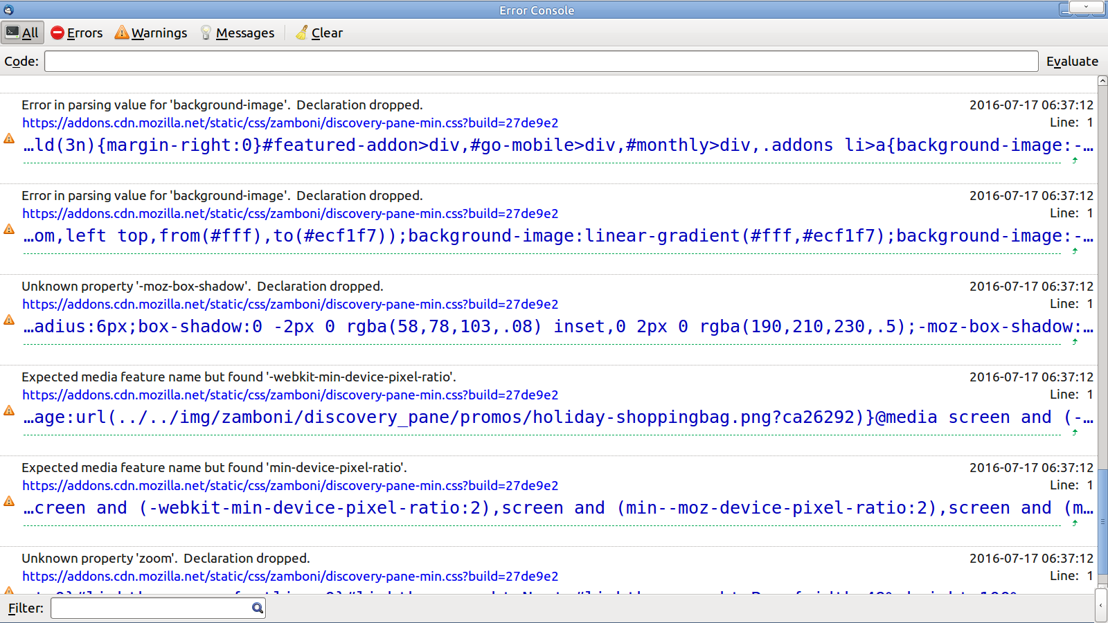Click warning icon of -moz-box-shadow entry
This screenshot has height=623, width=1108.
tap(9, 320)
